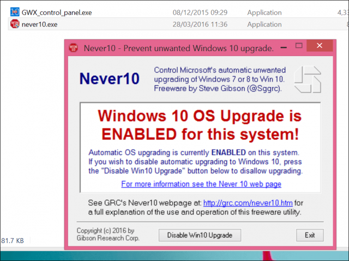Select the never10.exe file name
The width and height of the screenshot is (349, 261).
[40, 24]
